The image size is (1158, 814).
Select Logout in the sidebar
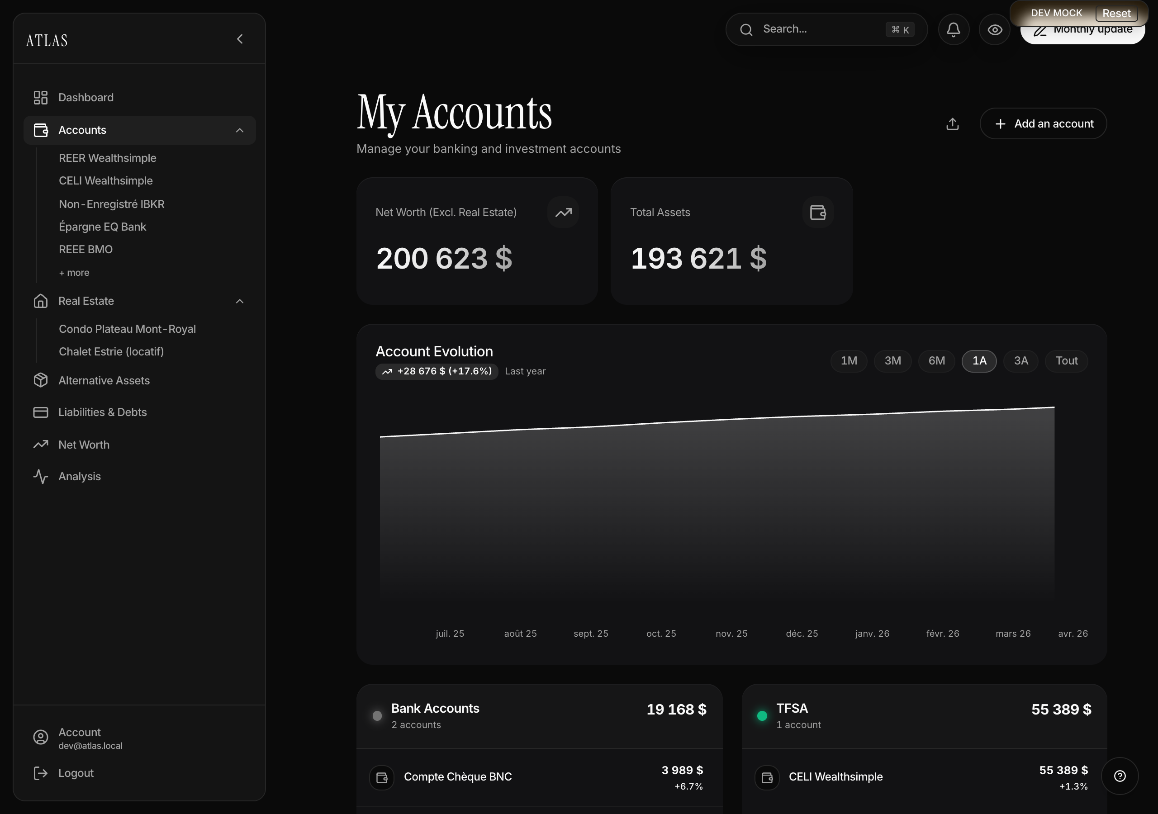pos(139,773)
